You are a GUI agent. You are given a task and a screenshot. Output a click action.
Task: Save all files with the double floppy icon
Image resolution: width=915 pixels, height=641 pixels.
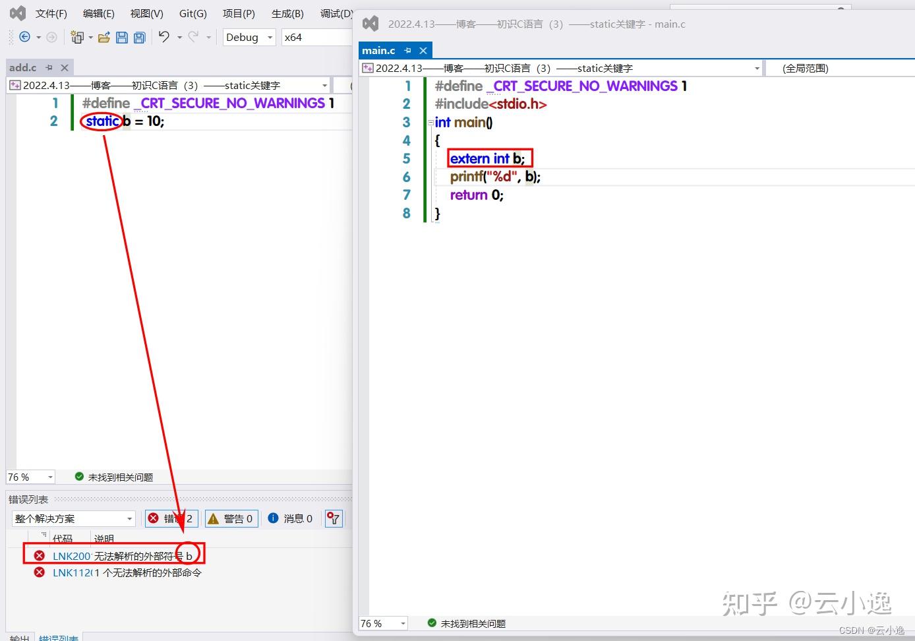140,38
